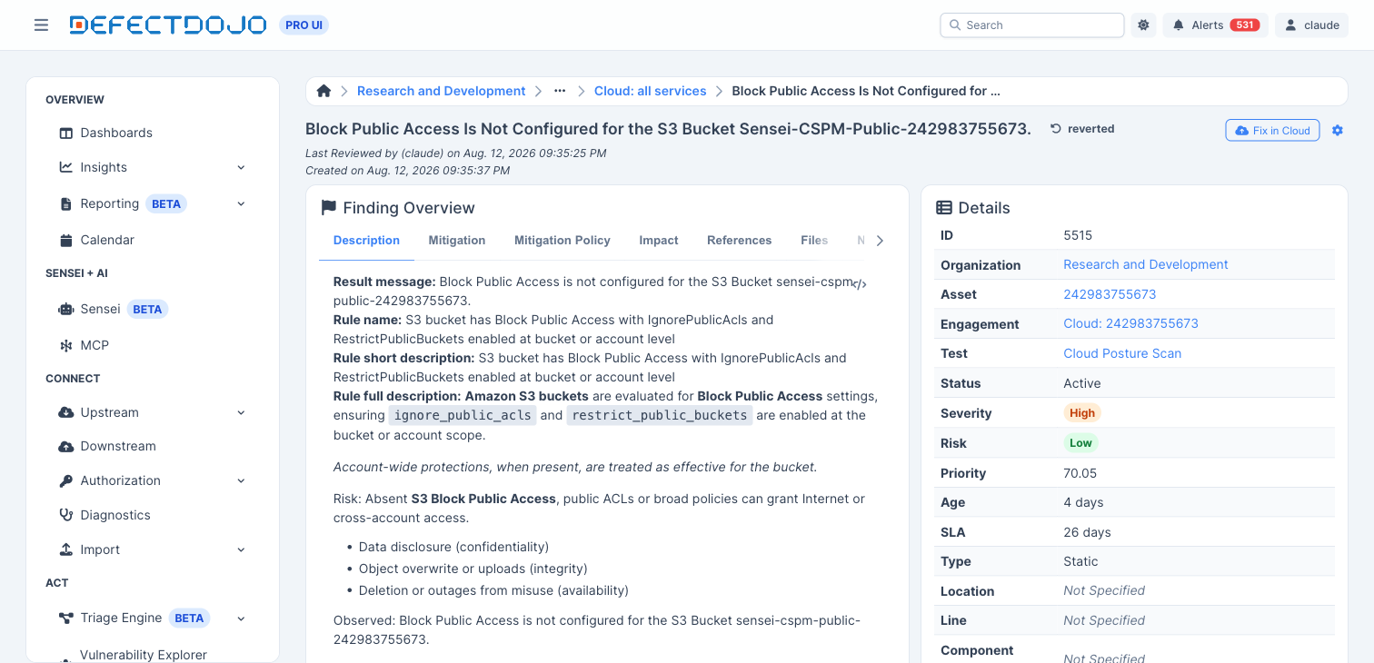Click the Priority value 70.05

pyautogui.click(x=1080, y=473)
